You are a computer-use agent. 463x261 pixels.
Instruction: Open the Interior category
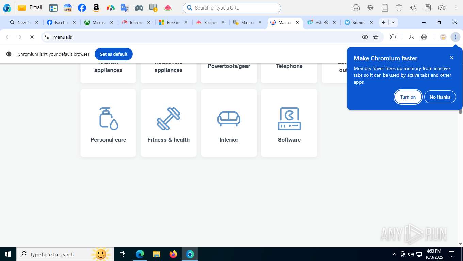click(x=229, y=123)
